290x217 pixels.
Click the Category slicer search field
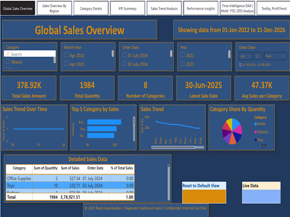point(29,54)
